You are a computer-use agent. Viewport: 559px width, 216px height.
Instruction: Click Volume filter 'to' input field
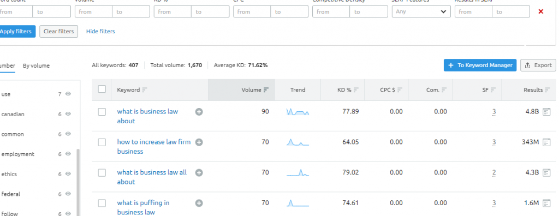(x=131, y=11)
